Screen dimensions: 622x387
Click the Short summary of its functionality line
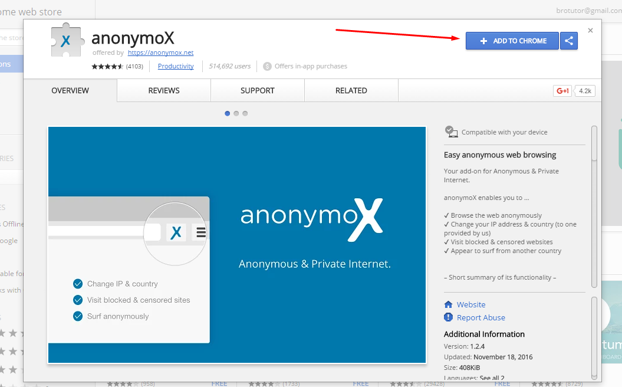coord(500,277)
